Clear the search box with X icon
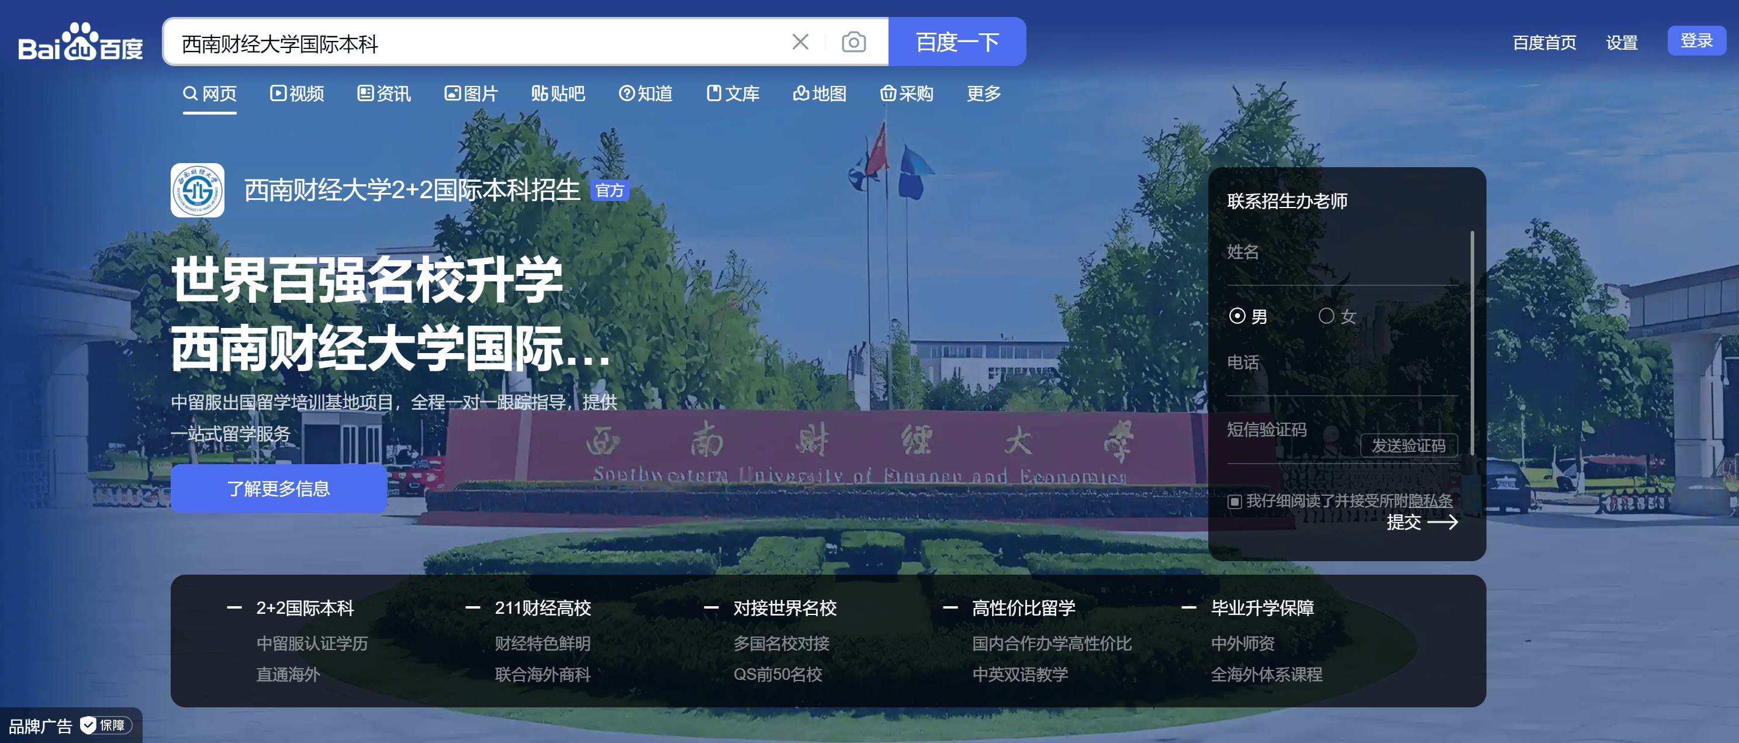The height and width of the screenshot is (743, 1739). [x=800, y=42]
